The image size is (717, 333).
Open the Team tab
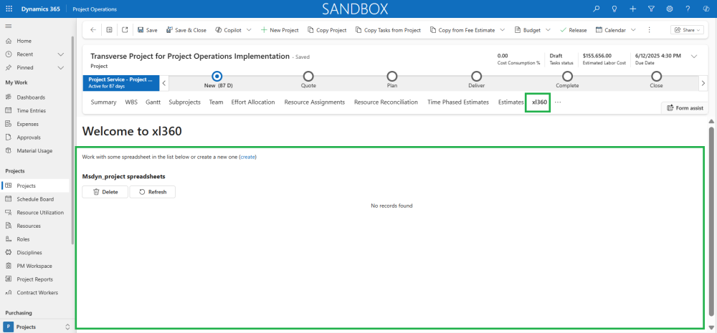pos(217,102)
